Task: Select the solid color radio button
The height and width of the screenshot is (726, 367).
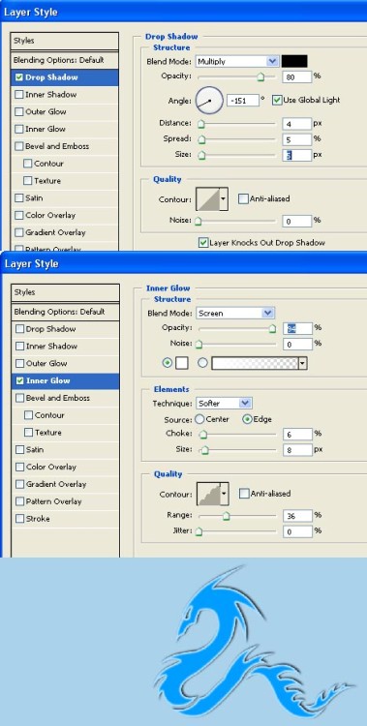Action: tap(168, 363)
